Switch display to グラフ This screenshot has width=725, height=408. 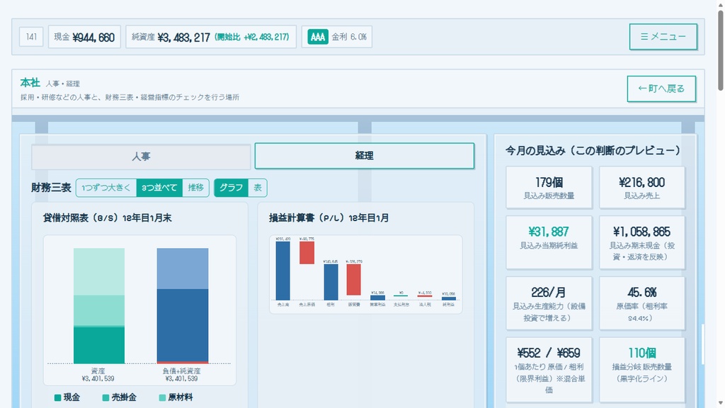click(x=231, y=187)
